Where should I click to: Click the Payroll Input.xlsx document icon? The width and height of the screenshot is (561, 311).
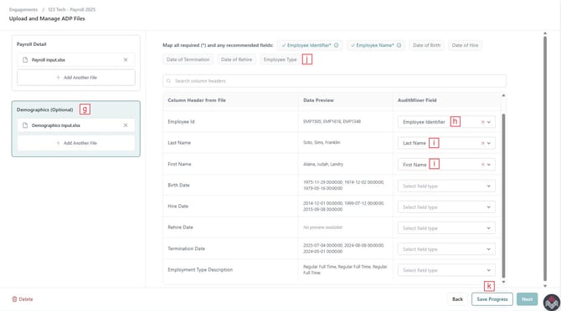(25, 59)
